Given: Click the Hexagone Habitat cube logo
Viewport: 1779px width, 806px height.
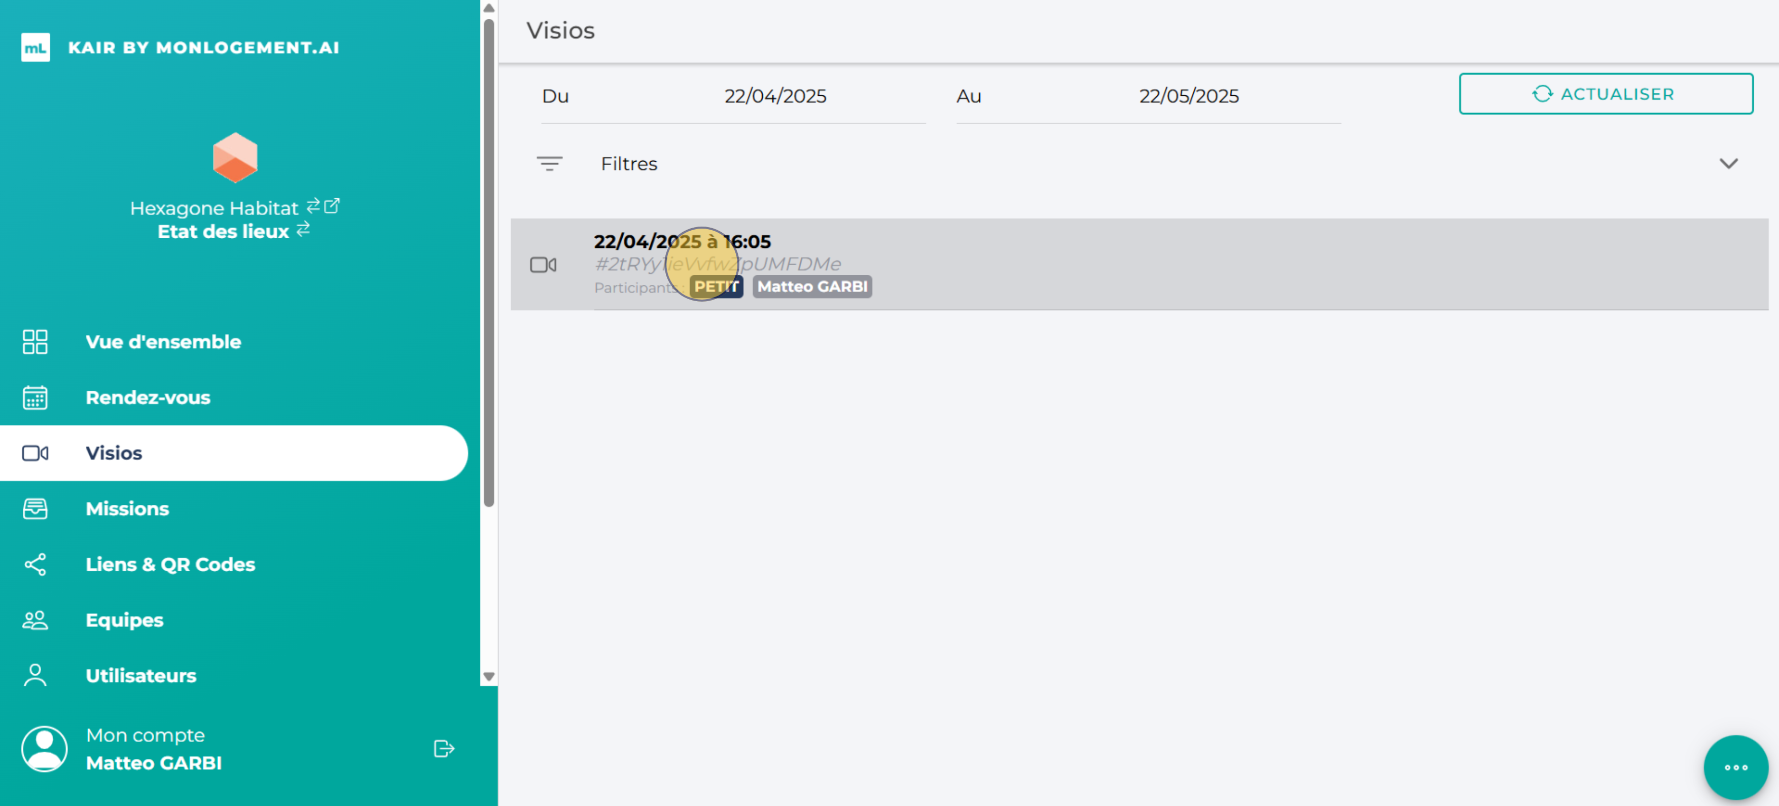Looking at the screenshot, I should (x=235, y=157).
